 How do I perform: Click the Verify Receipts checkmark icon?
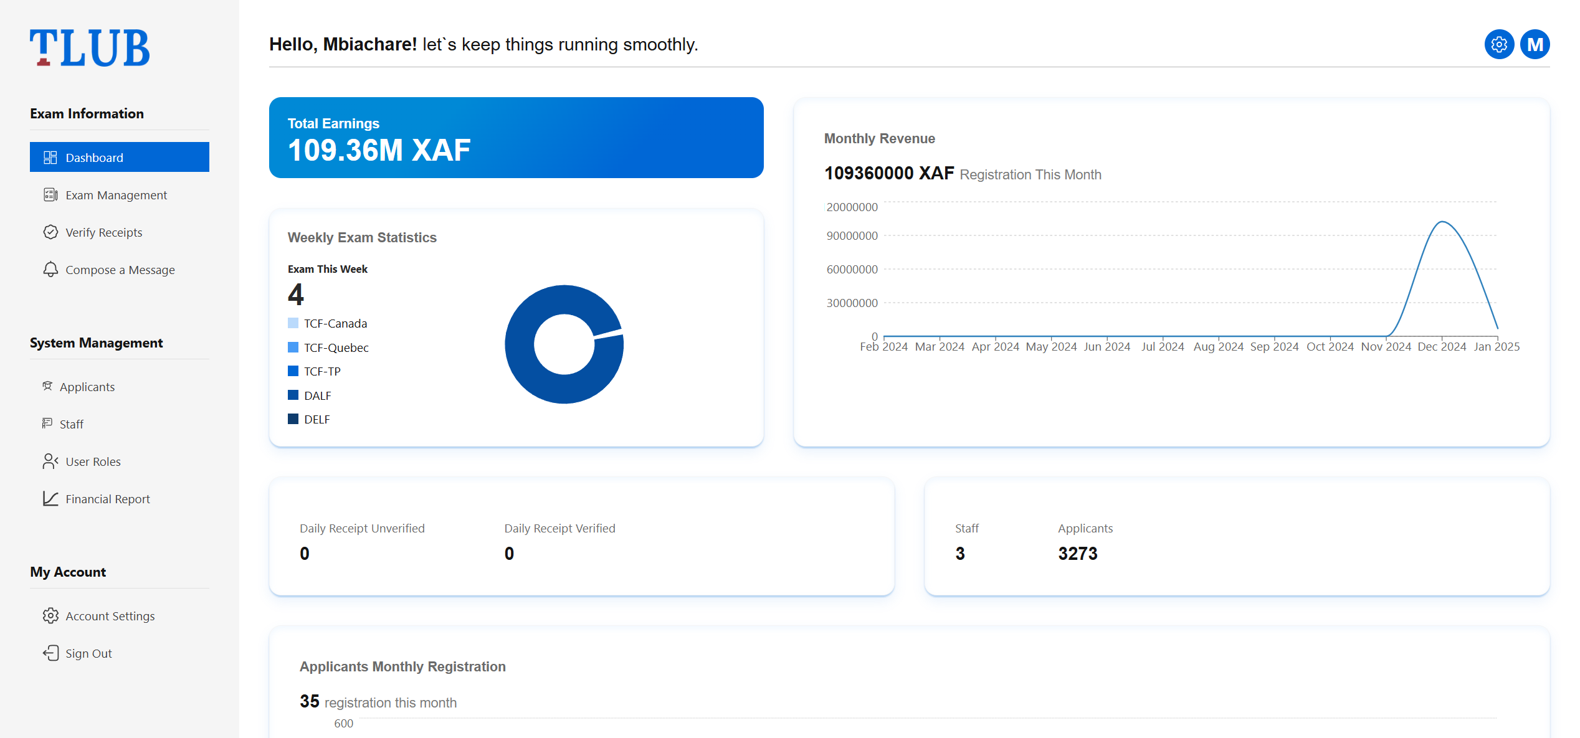tap(50, 232)
